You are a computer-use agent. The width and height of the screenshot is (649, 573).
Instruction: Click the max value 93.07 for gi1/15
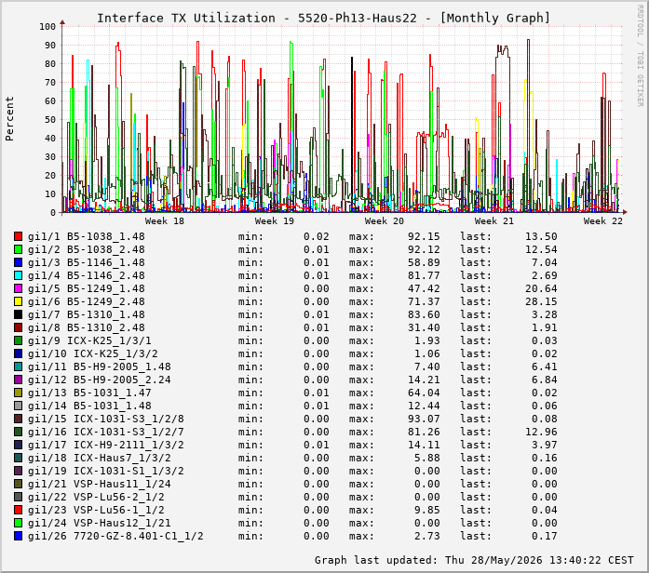(424, 419)
